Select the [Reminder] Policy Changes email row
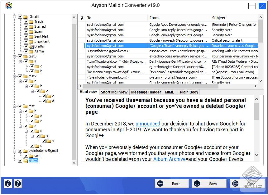Screen dimensions: 268x195 [x=168, y=25]
